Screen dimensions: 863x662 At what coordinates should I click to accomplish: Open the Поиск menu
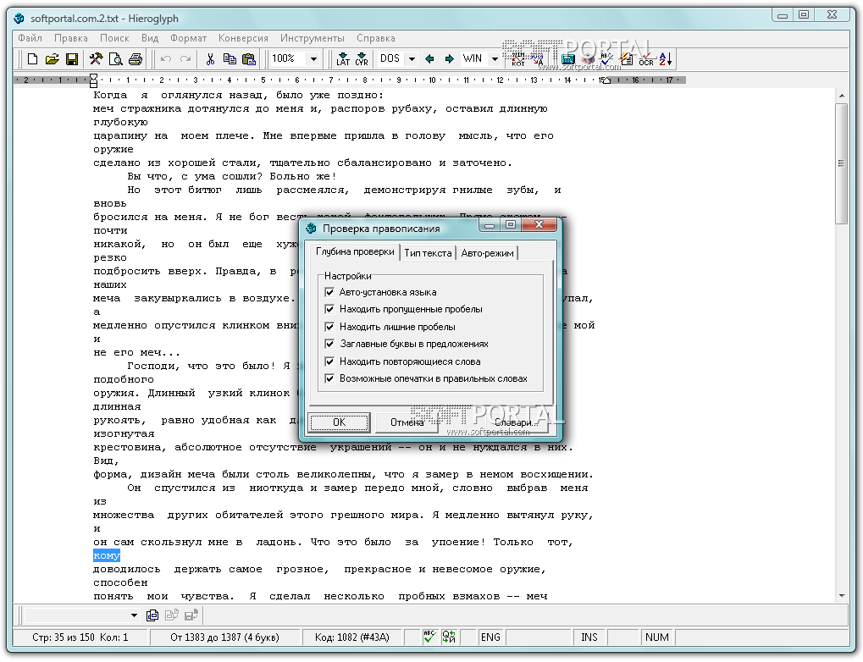pyautogui.click(x=114, y=38)
